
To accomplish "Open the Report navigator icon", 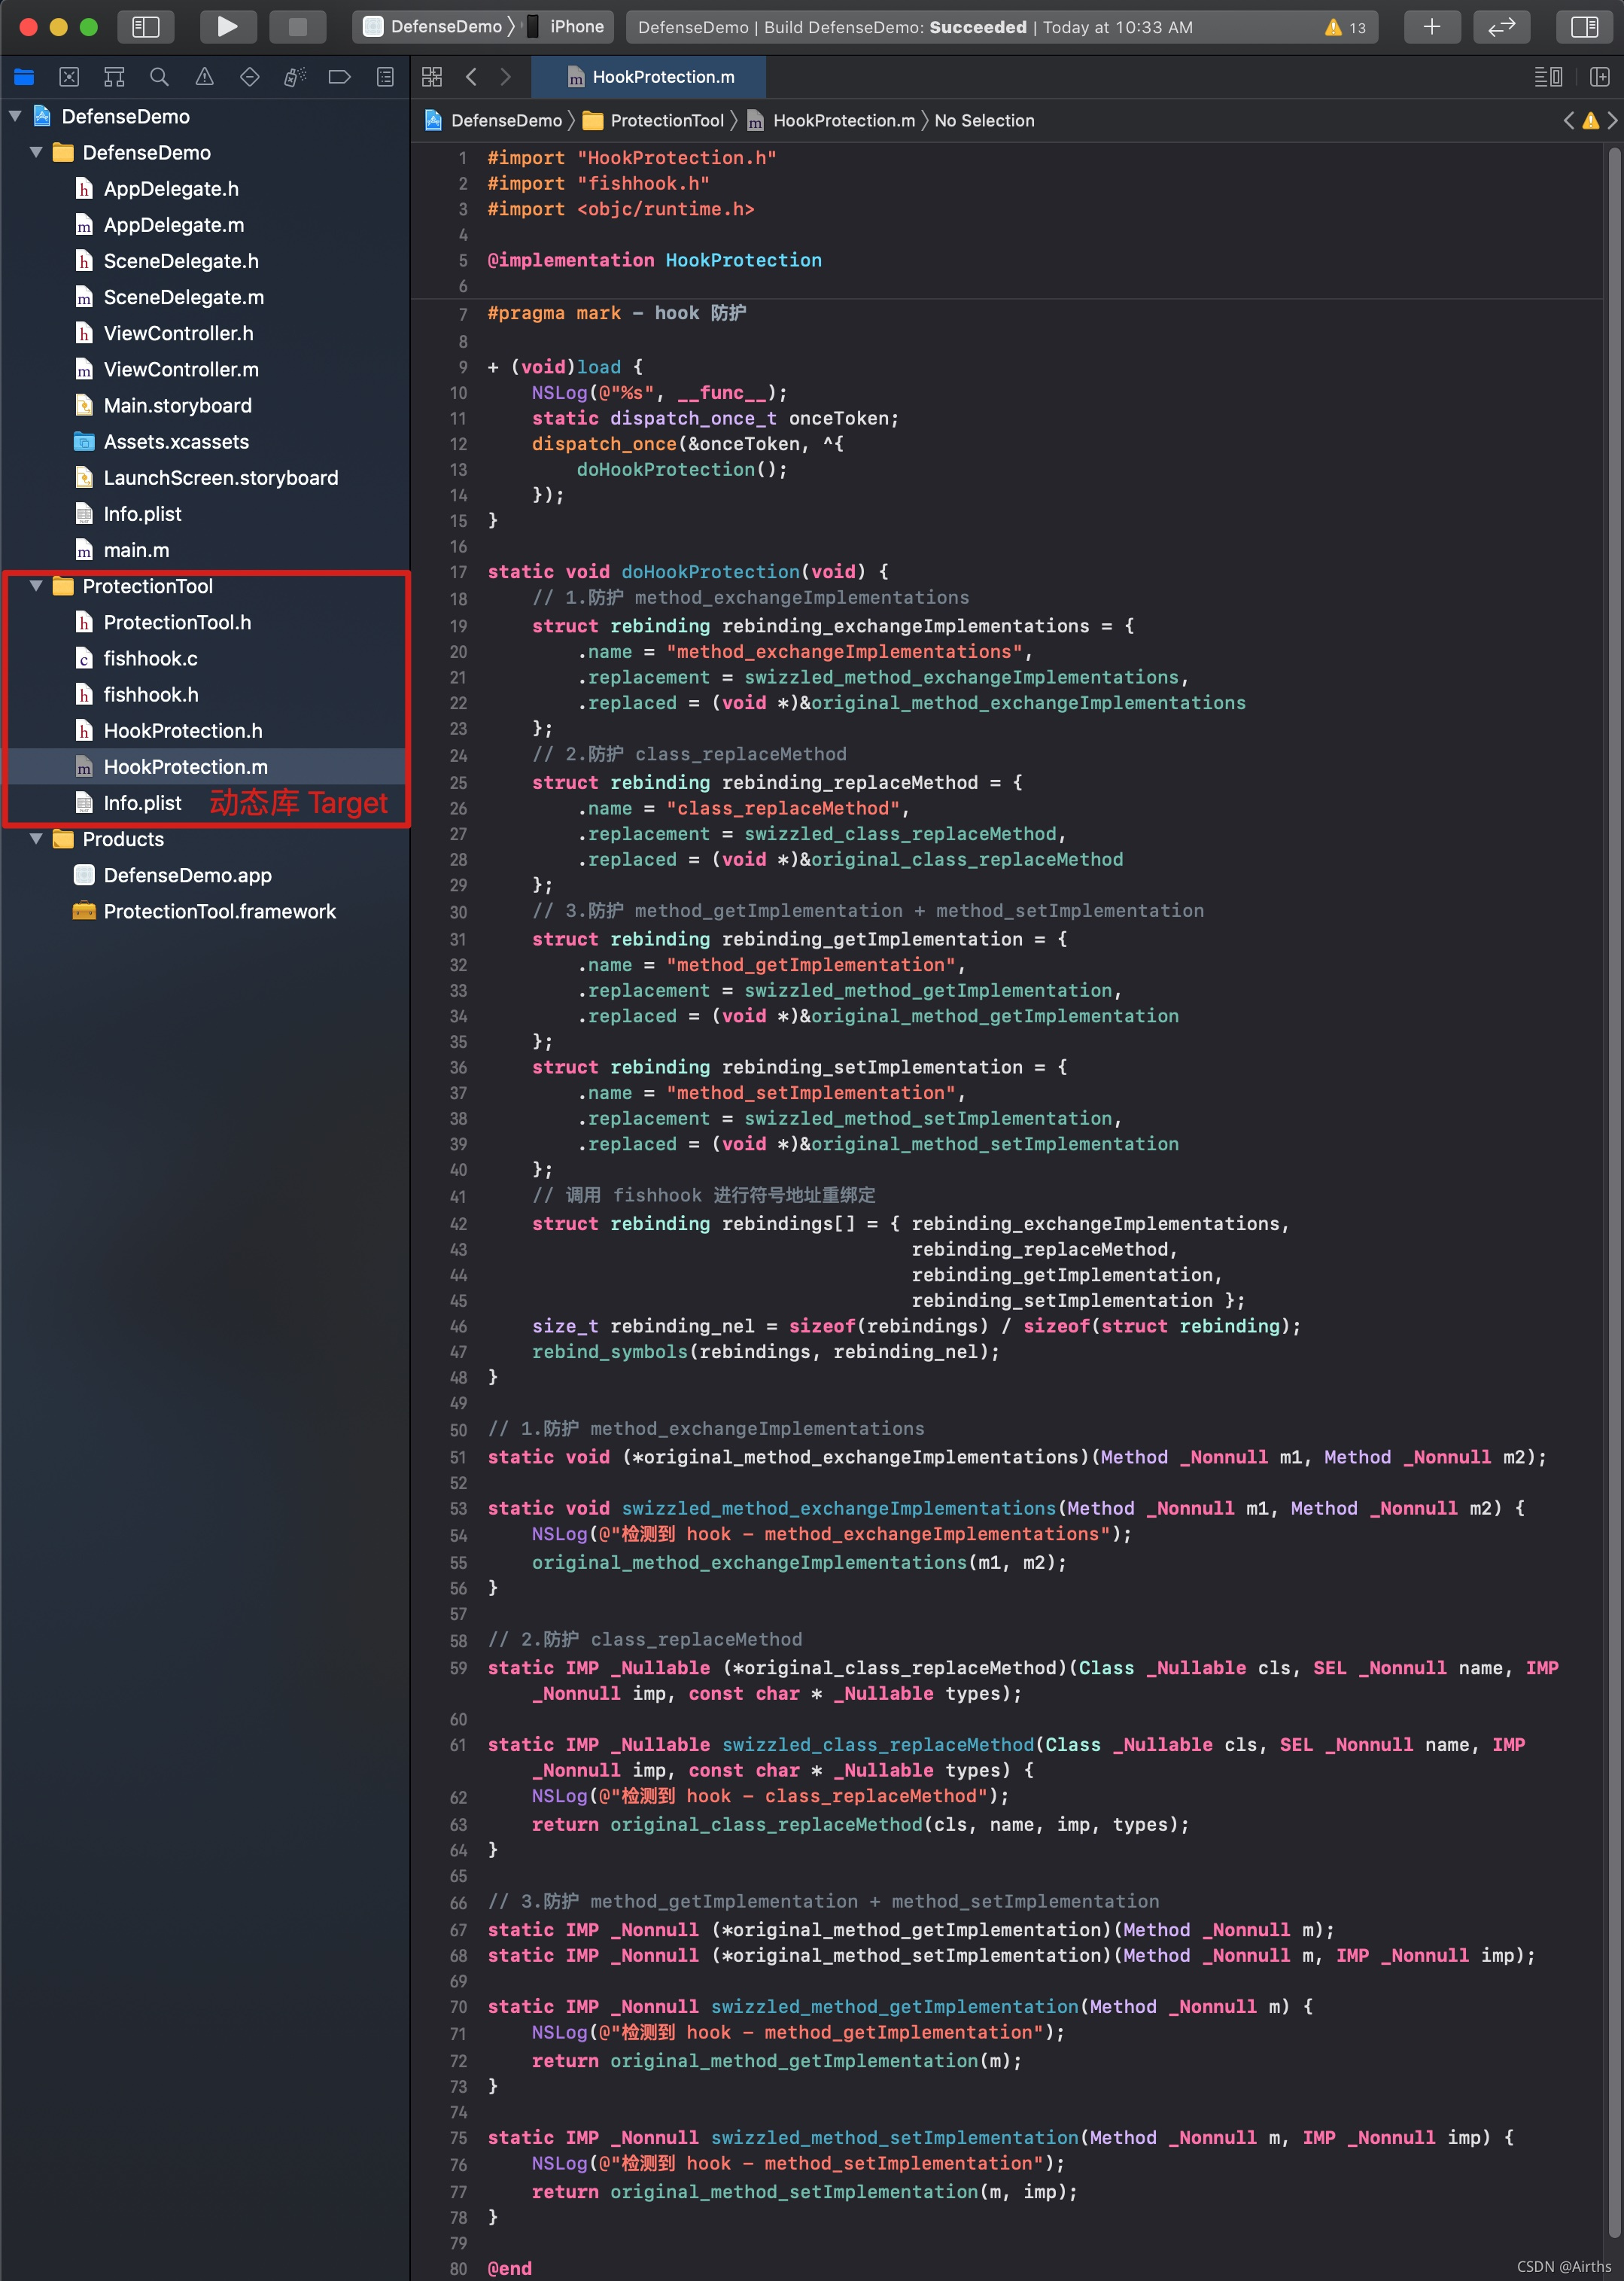I will (x=385, y=77).
